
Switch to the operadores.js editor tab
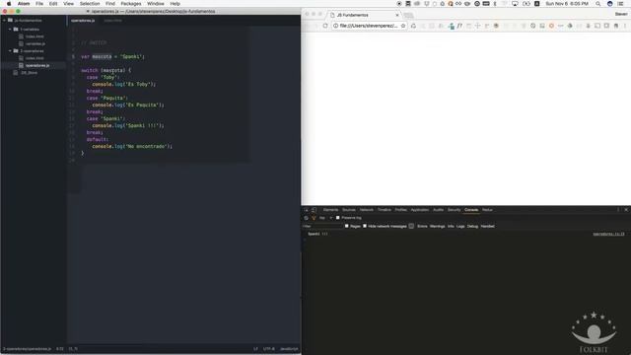pyautogui.click(x=83, y=21)
